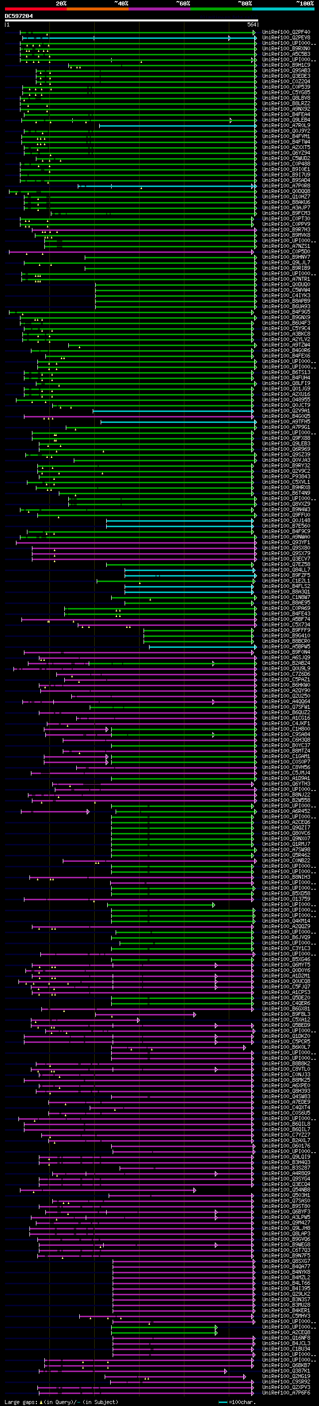Select the label UniRef100_C0P5D0
The height and width of the screenshot is (1406, 319).
[x=286, y=251]
